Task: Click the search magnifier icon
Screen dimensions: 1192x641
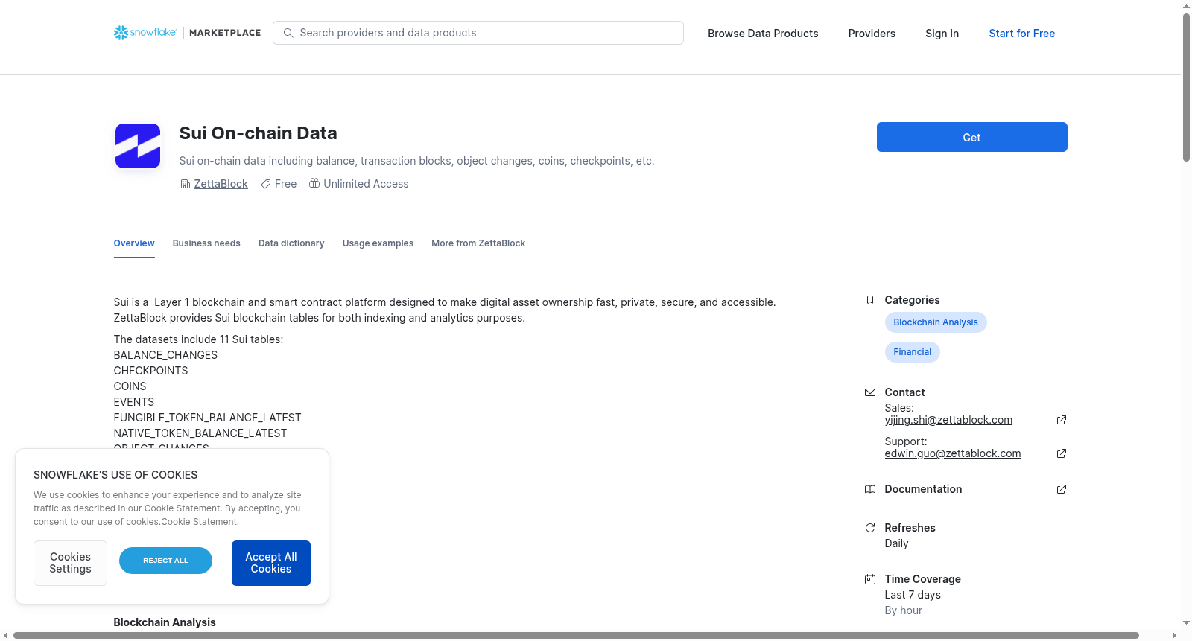Action: 288,33
